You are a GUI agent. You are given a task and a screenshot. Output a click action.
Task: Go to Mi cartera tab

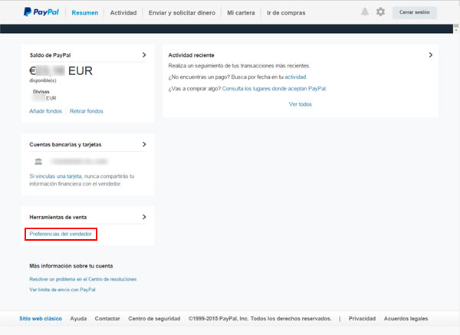[x=241, y=13]
